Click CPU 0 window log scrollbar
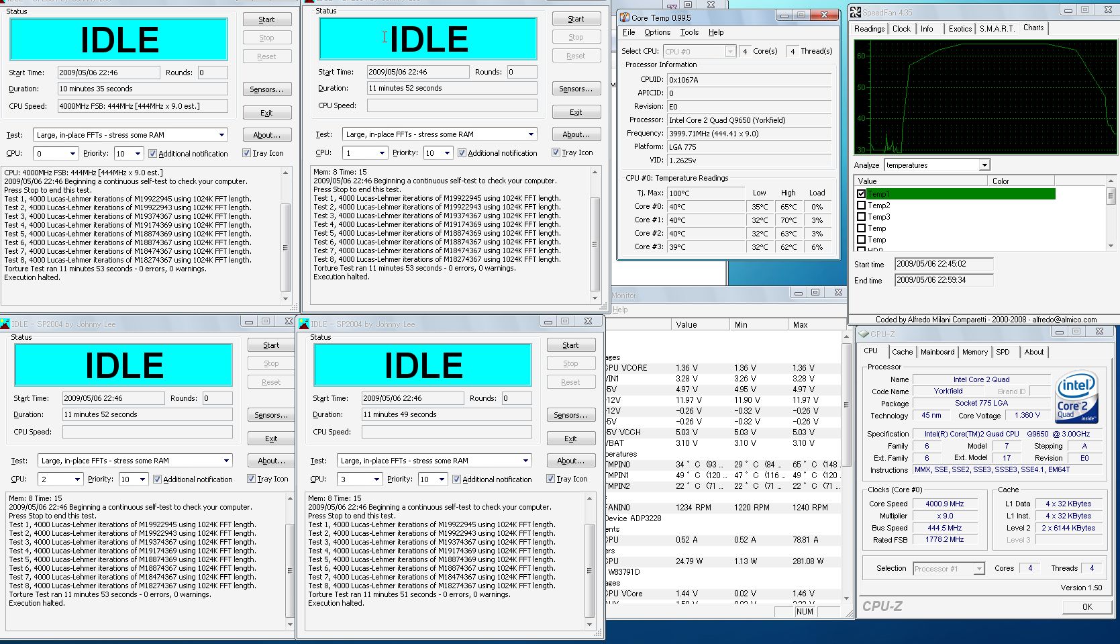1120x644 pixels. coord(286,236)
